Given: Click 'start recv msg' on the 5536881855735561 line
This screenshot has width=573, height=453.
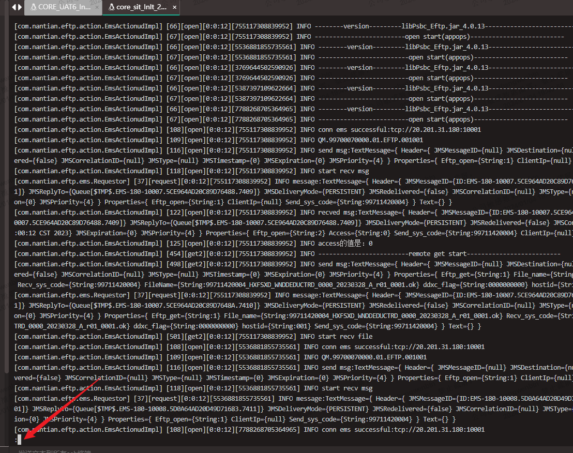Looking at the screenshot, I should [347, 388].
